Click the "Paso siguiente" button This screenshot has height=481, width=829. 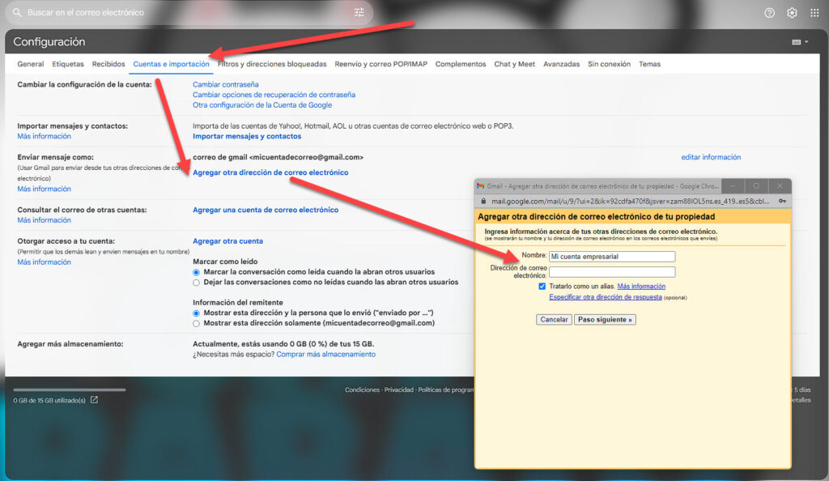(605, 320)
